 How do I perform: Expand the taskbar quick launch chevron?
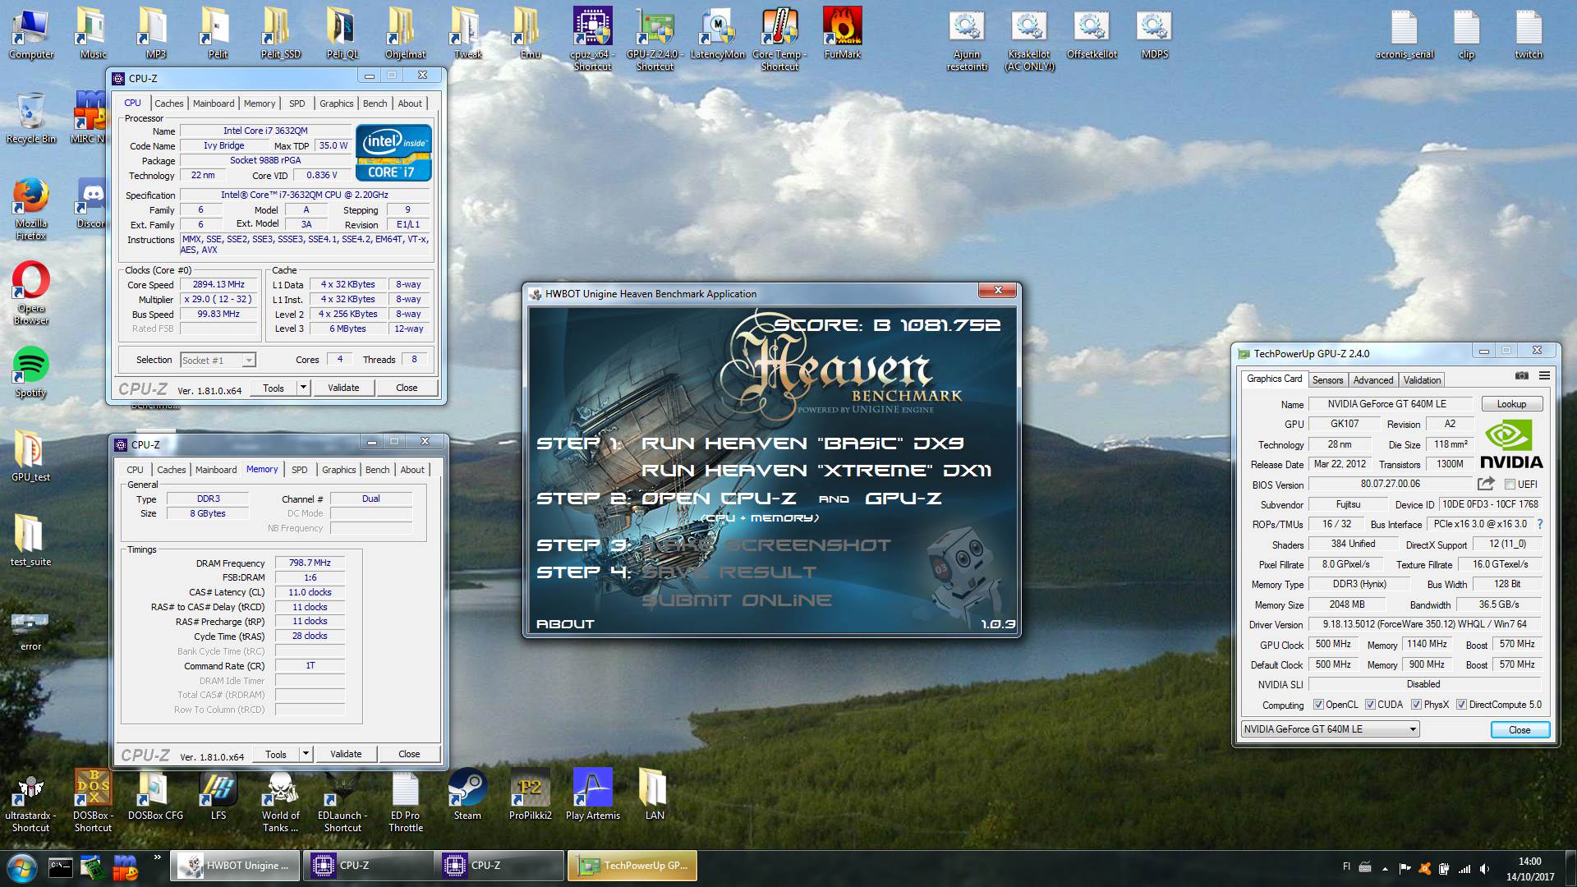coord(157,858)
